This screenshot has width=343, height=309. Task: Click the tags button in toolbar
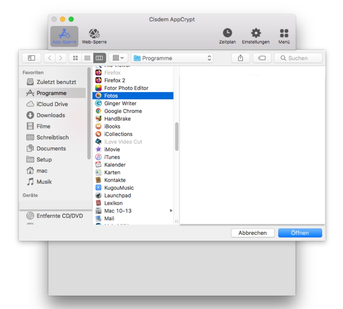click(x=262, y=58)
